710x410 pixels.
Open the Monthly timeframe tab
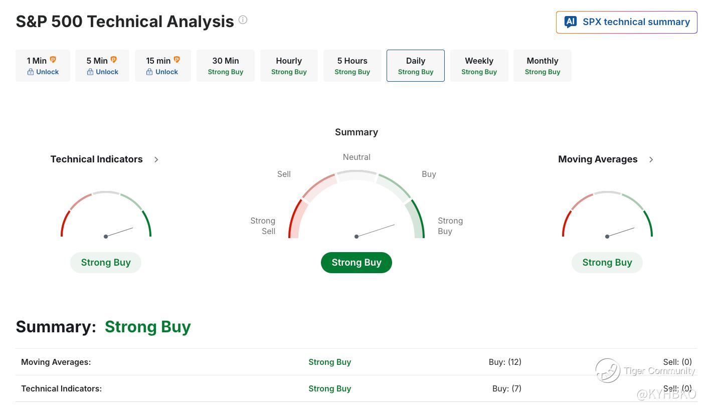tap(543, 66)
